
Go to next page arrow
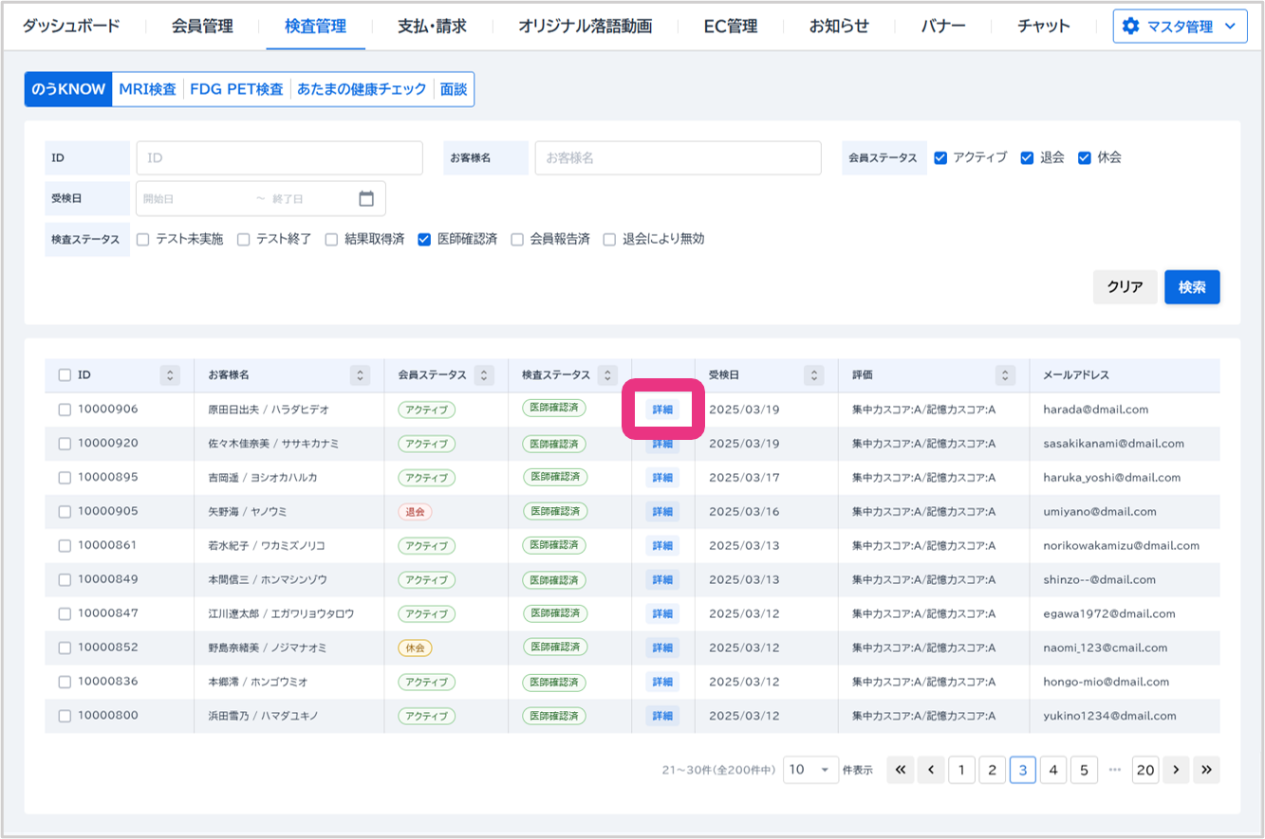point(1176,770)
